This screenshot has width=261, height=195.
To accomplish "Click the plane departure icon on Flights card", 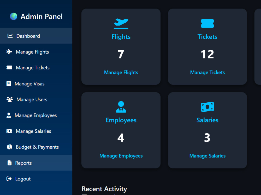I will pyautogui.click(x=121, y=24).
